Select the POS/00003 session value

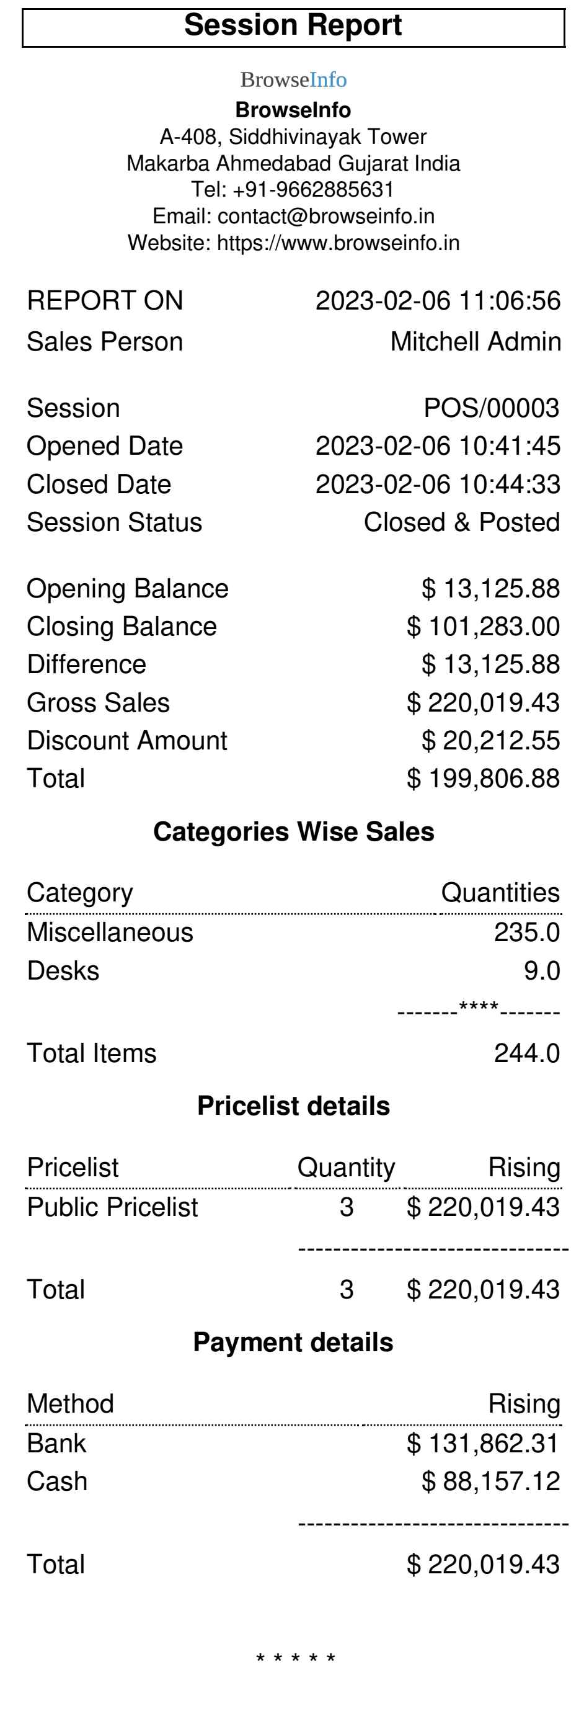pos(491,408)
